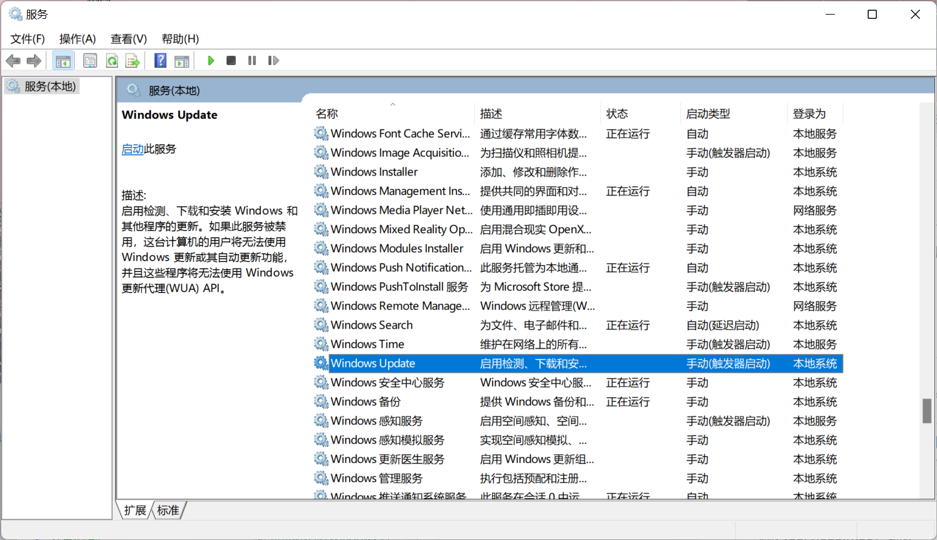Open the 查看(V) menu
The image size is (937, 540).
pyautogui.click(x=129, y=39)
